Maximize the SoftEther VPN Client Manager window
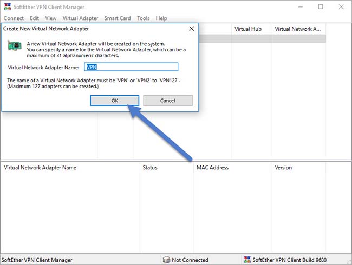Image resolution: width=352 pixels, height=265 pixels. tap(321, 6)
